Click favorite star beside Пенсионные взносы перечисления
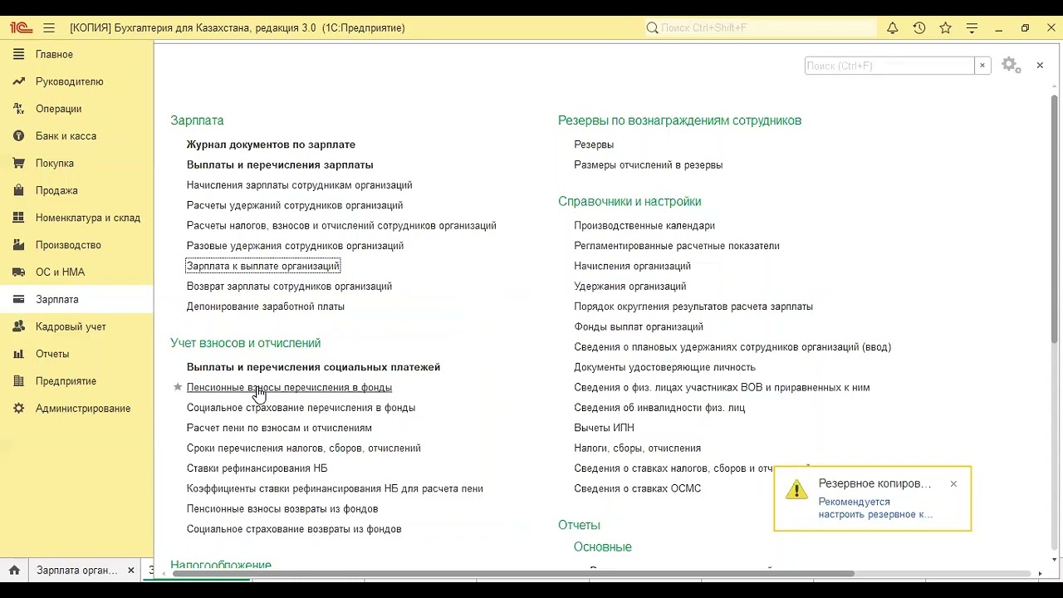1063x598 pixels. click(177, 387)
